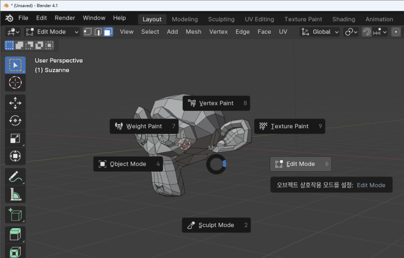The width and height of the screenshot is (404, 258).
Task: Choose Sculpt Mode in pie menu
Action: (216, 225)
